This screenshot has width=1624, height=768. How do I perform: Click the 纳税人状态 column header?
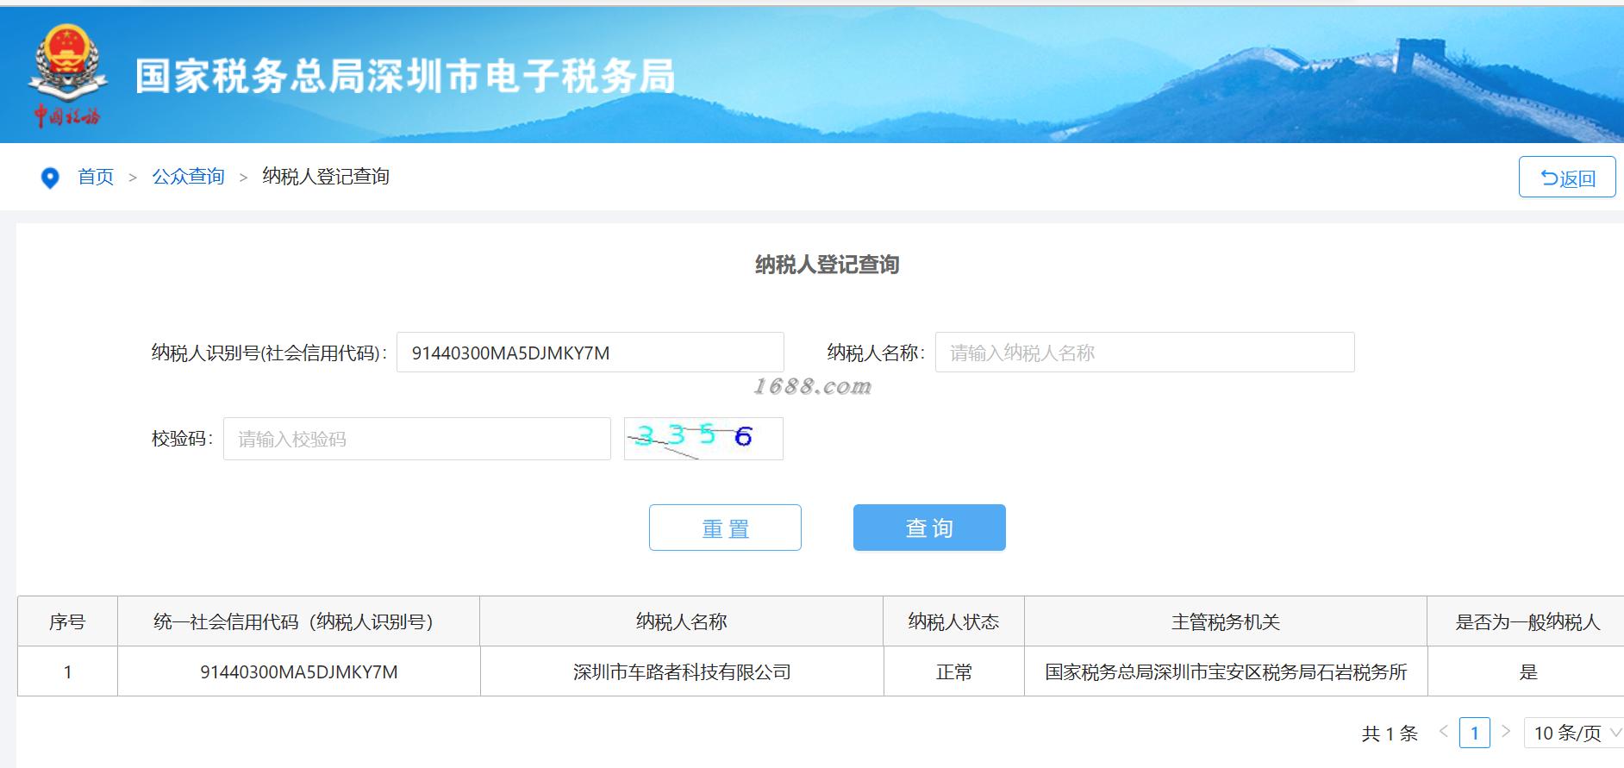coord(953,621)
